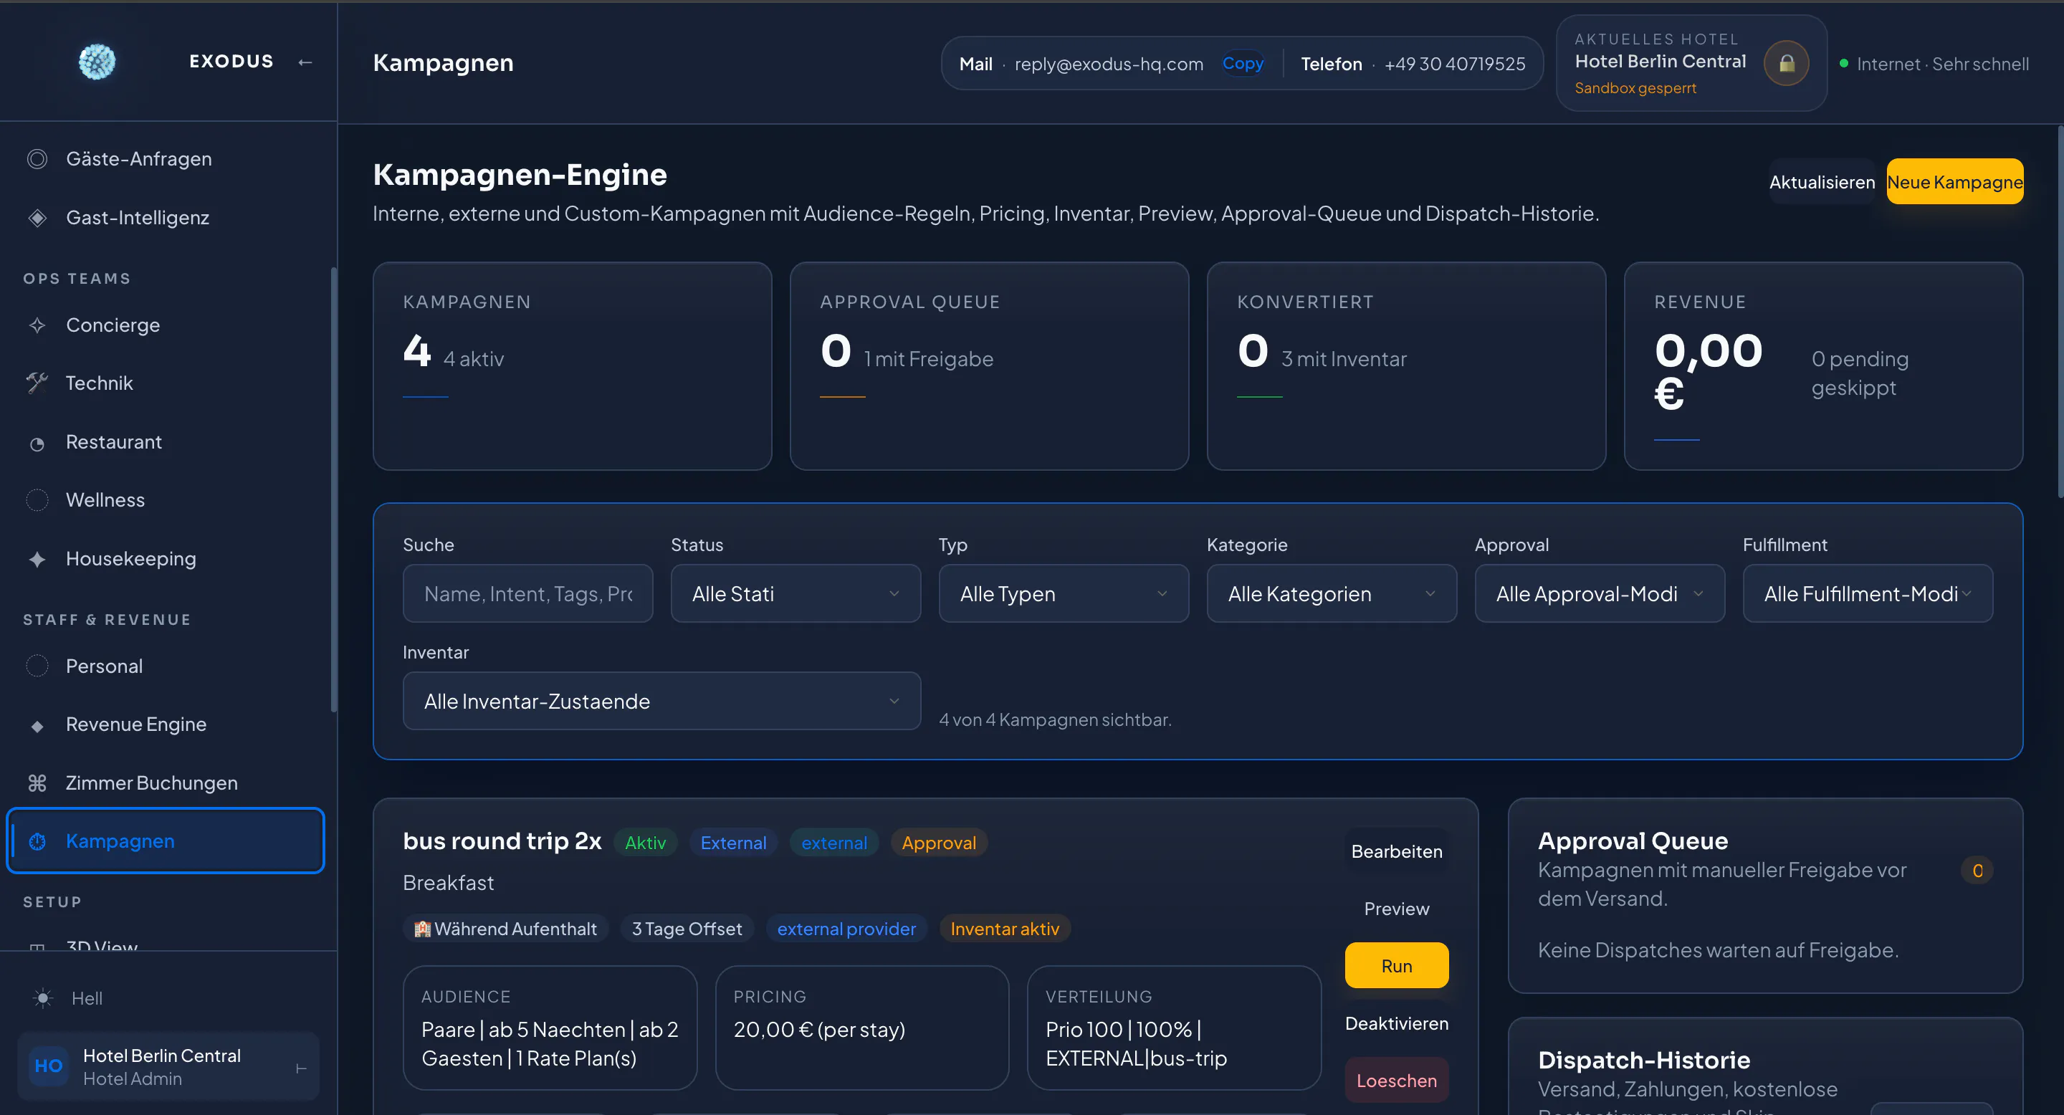
Task: Click the Housekeeping star icon
Action: (37, 559)
